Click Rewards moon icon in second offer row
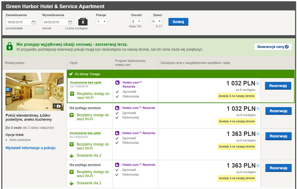The width and height of the screenshot is (297, 189). pyautogui.click(x=117, y=108)
